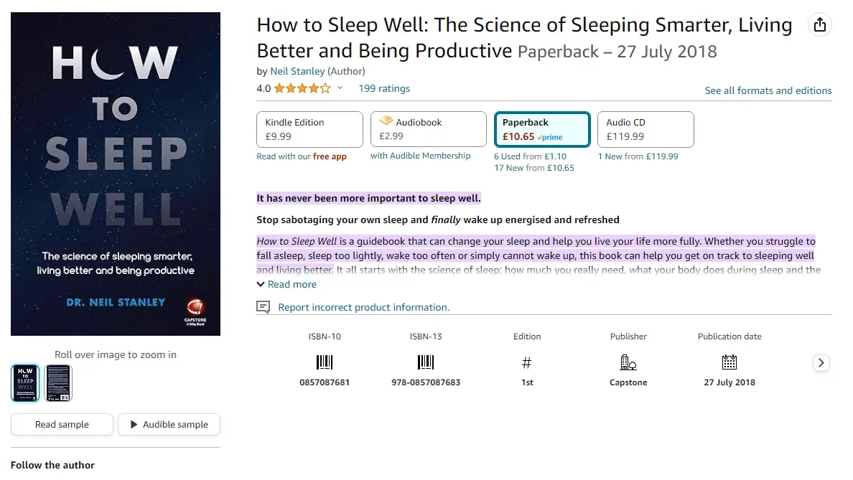The height and width of the screenshot is (480, 853).
Task: Select the back cover thumbnail image
Action: [58, 383]
